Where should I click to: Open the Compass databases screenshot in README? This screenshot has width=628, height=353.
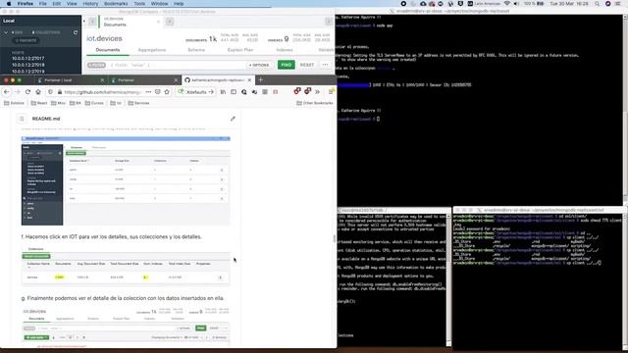pyautogui.click(x=126, y=180)
